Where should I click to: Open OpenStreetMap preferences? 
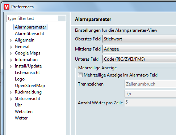(30, 86)
